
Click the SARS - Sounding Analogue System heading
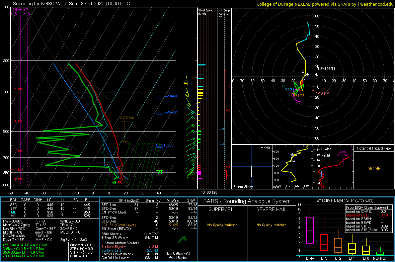[x=247, y=201]
